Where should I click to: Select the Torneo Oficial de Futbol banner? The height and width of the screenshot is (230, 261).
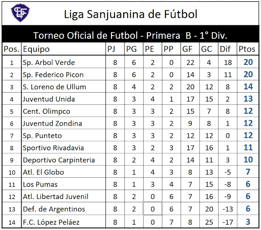coord(130,35)
